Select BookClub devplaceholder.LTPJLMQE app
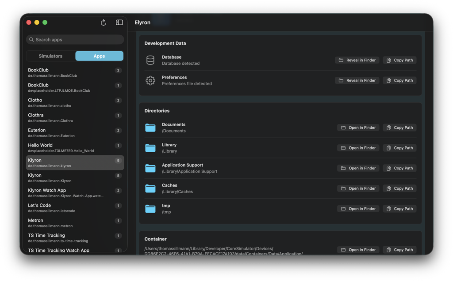Image resolution: width=453 pixels, height=281 pixels. pos(75,88)
